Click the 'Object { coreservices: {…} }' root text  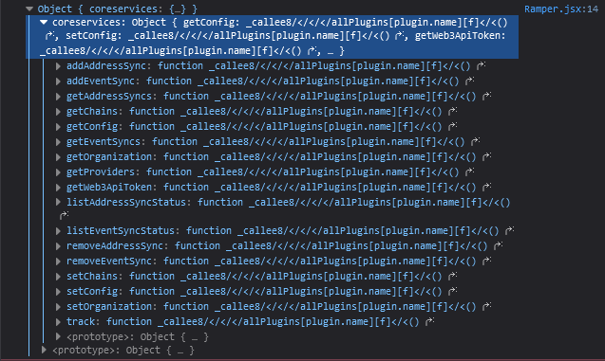point(118,9)
